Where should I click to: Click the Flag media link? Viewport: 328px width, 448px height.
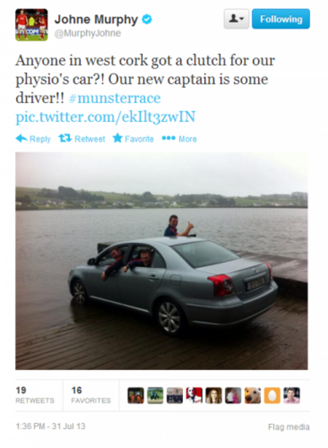pos(289,427)
